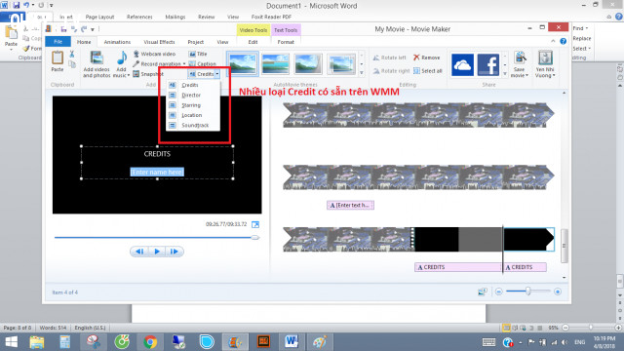Add a Title to the movie
624x351 pixels.
pyautogui.click(x=198, y=54)
